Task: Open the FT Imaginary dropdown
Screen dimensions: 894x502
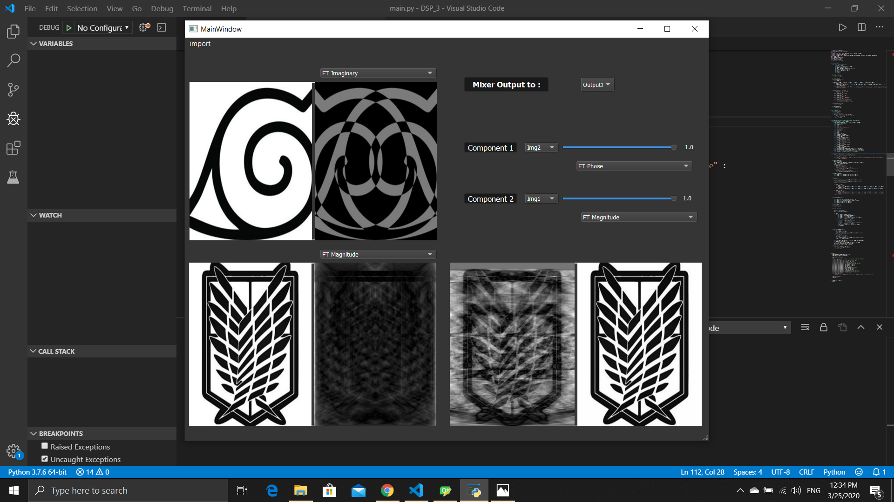Action: pos(378,73)
